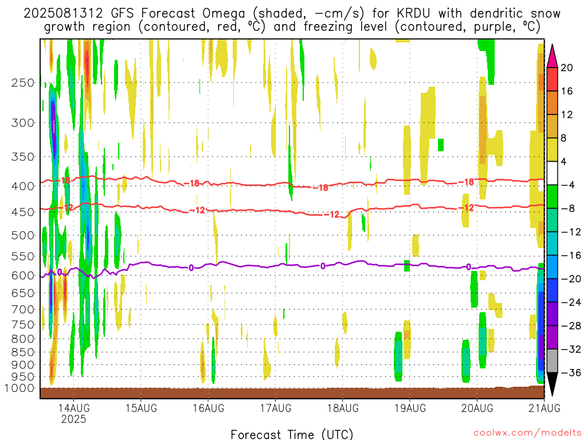Click the 450 pressure level label
This screenshot has height=440, width=587.
(23, 212)
